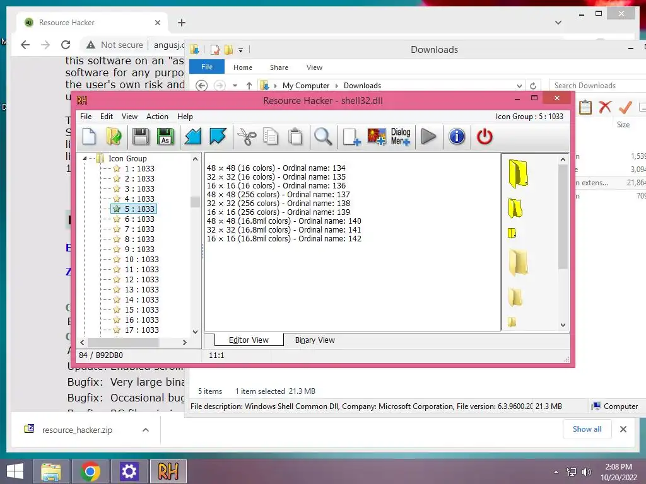Go back in Chrome
This screenshot has width=646, height=484.
click(25, 45)
